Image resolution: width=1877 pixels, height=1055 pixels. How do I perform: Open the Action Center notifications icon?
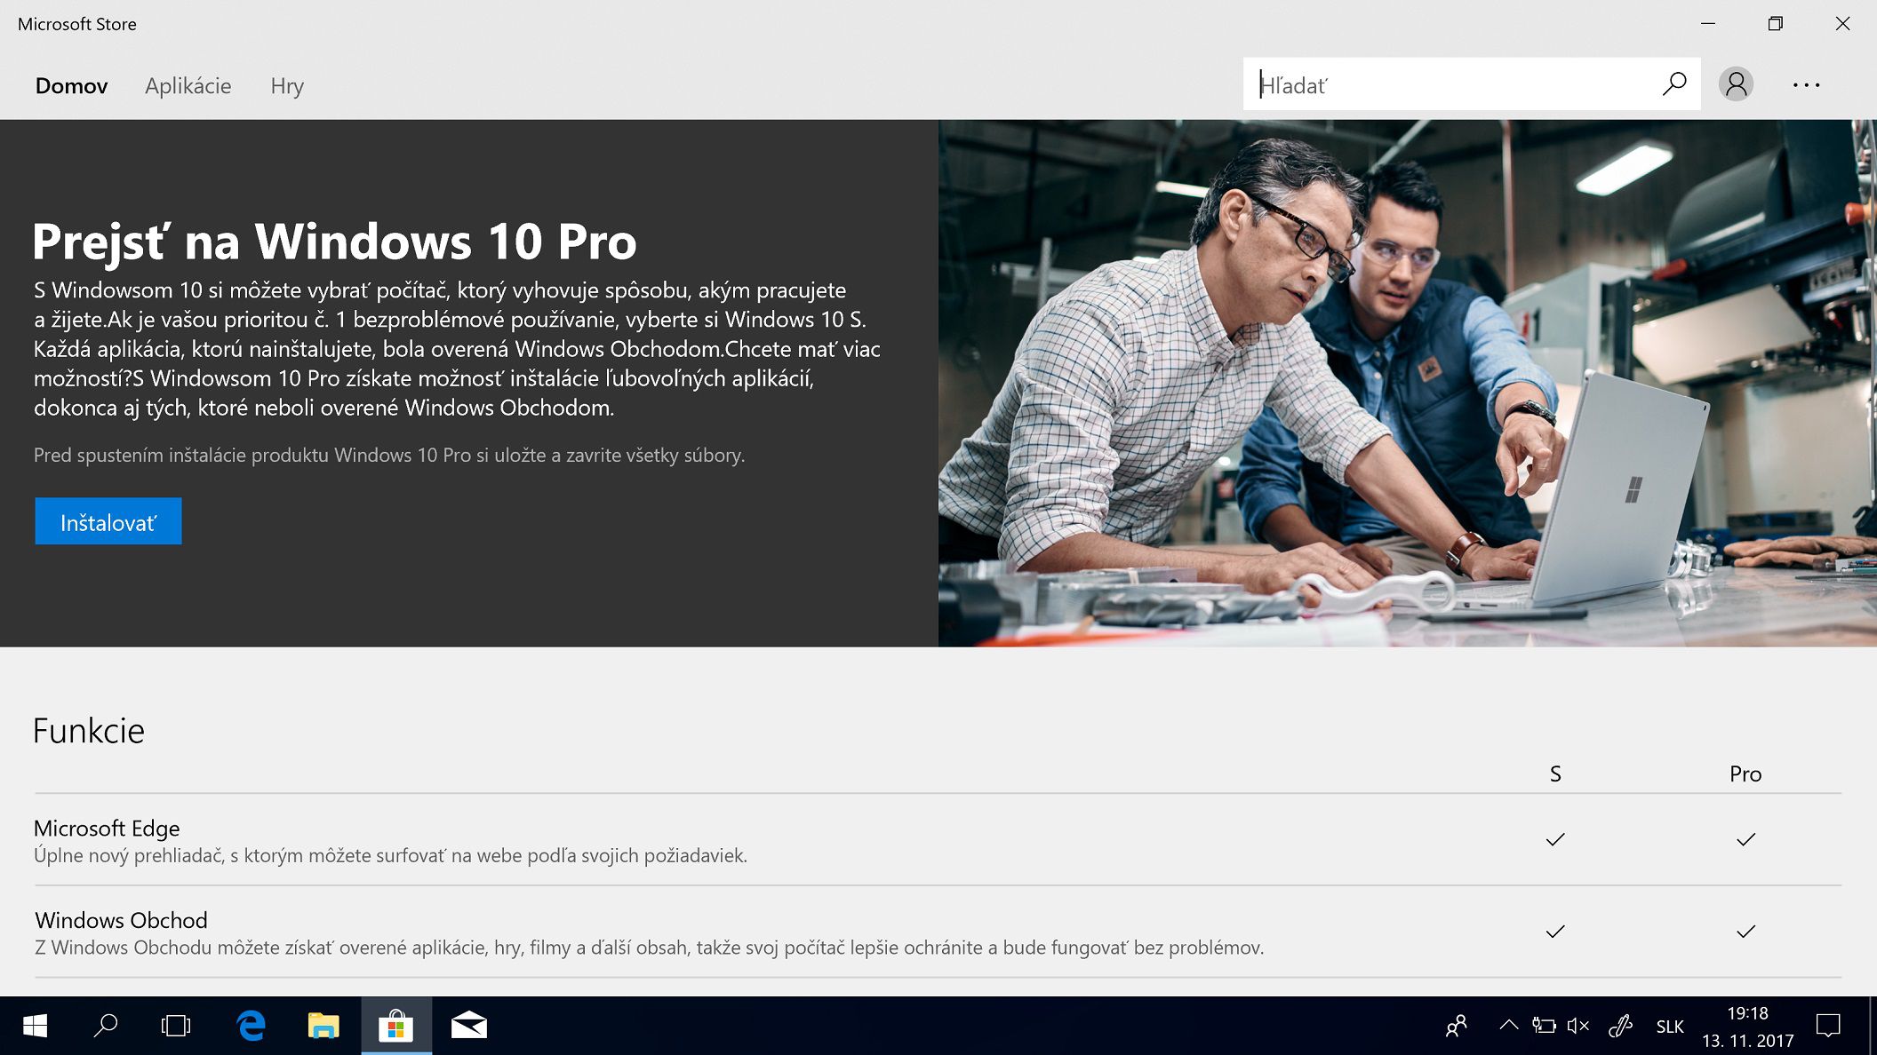point(1828,1026)
